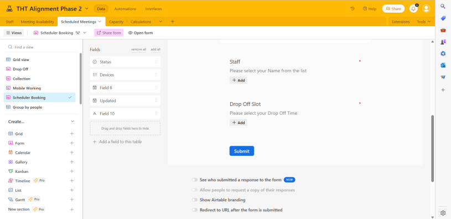The width and height of the screenshot is (451, 219).
Task: Open the browser sidebar search icon
Action: pyautogui.click(x=443, y=6)
